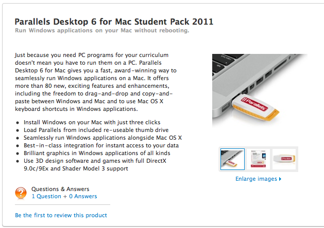Click the Brilliant graphics bullet
This screenshot has width=324, height=228.
[95, 153]
